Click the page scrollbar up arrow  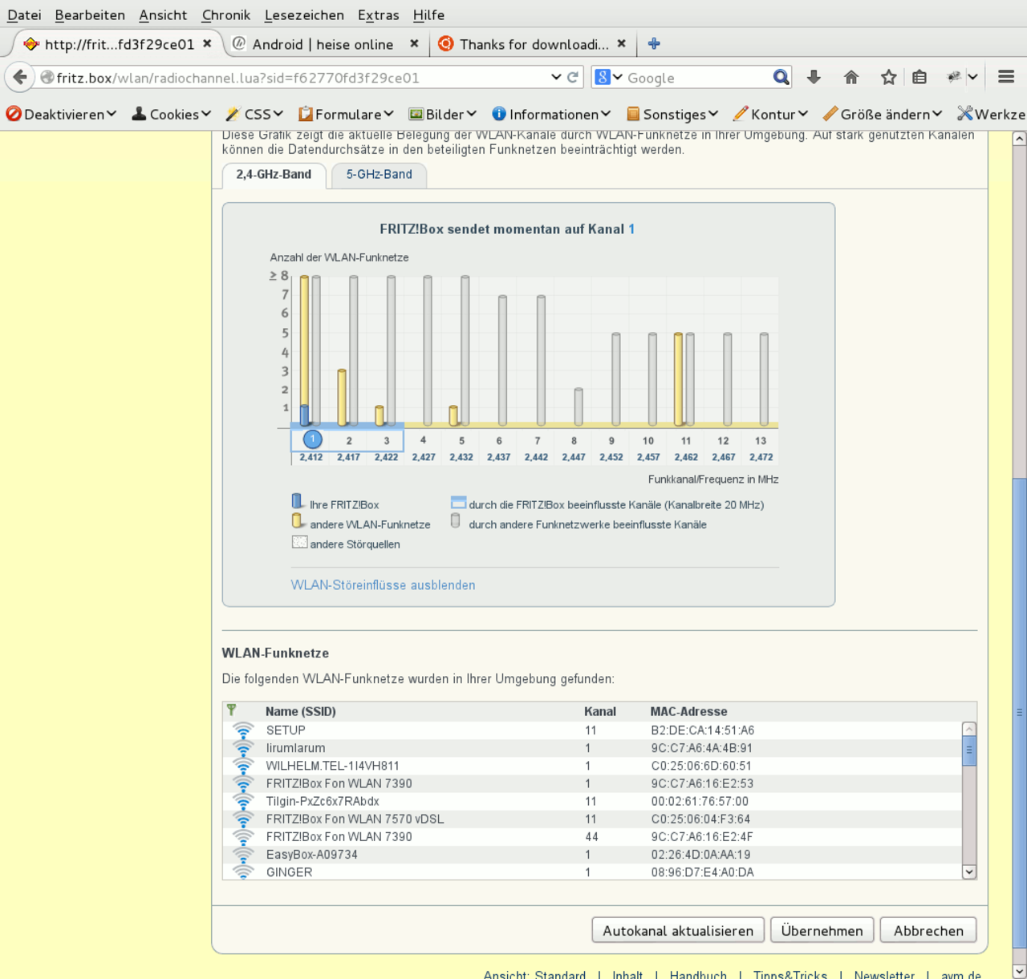(1019, 139)
